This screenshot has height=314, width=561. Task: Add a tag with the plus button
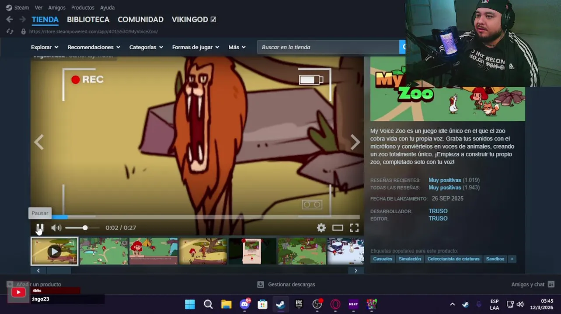coord(512,259)
